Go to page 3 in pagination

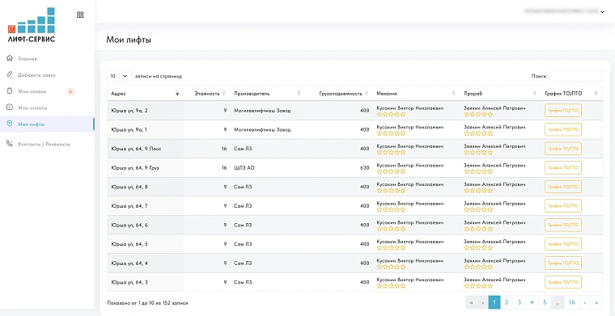click(519, 302)
